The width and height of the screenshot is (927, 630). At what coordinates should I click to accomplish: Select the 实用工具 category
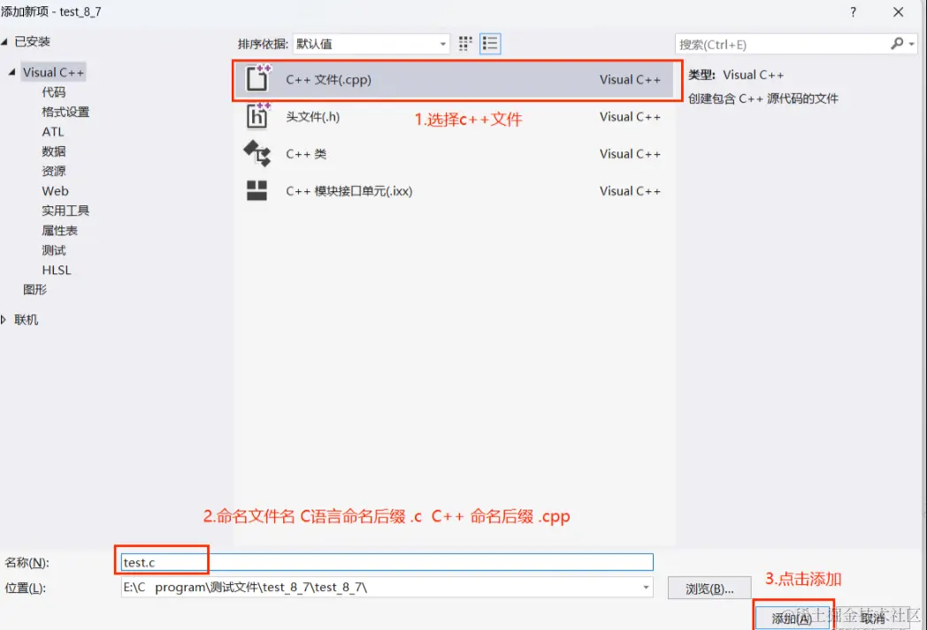click(x=65, y=211)
